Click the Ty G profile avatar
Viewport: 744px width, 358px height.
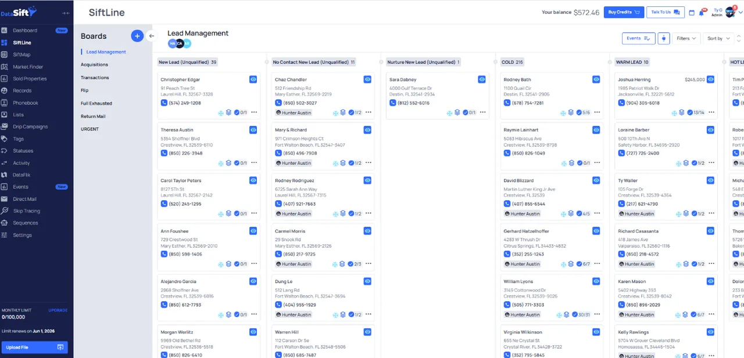pyautogui.click(x=730, y=12)
